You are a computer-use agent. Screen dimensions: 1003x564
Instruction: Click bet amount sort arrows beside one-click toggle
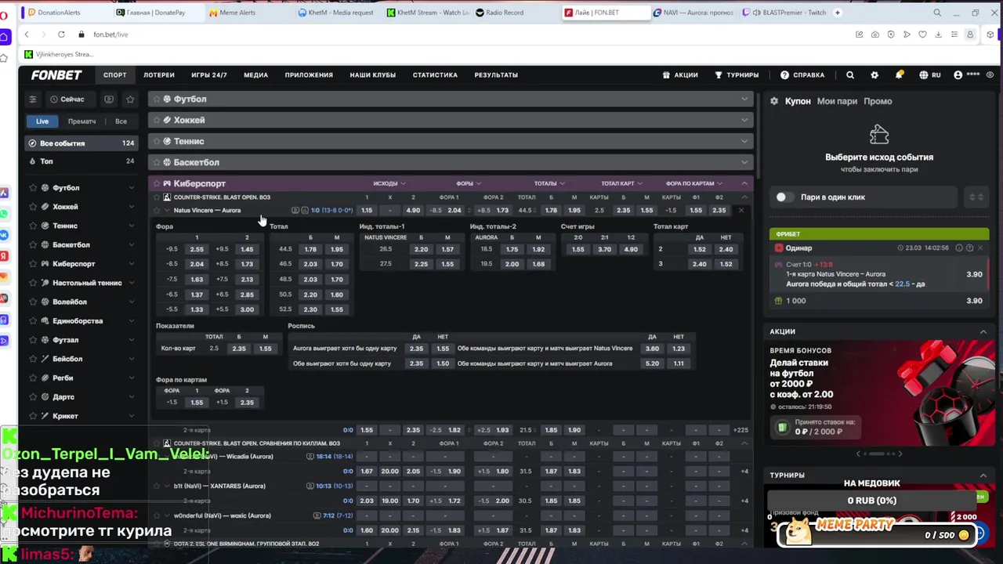tap(976, 197)
